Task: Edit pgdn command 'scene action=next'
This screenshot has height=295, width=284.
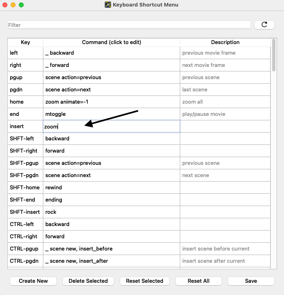Action: 112,89
